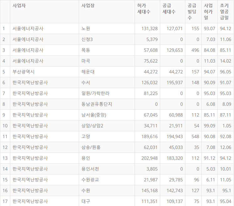
Task: Click the 사업 허가일 column header
Action: [208, 12]
